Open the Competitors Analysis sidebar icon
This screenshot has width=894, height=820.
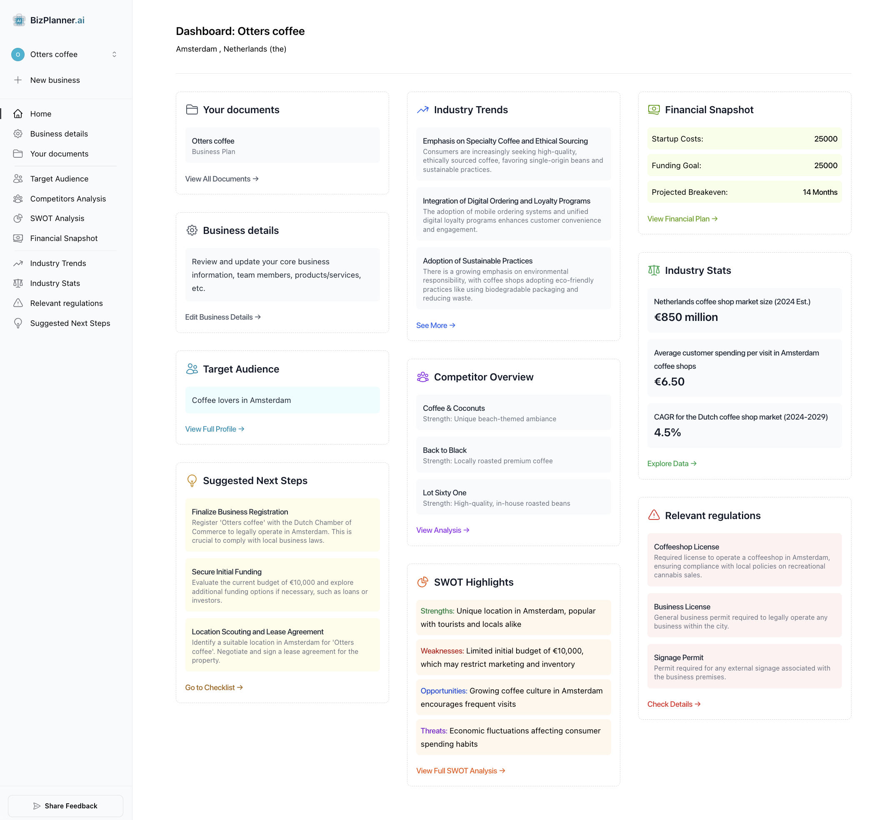click(x=18, y=199)
